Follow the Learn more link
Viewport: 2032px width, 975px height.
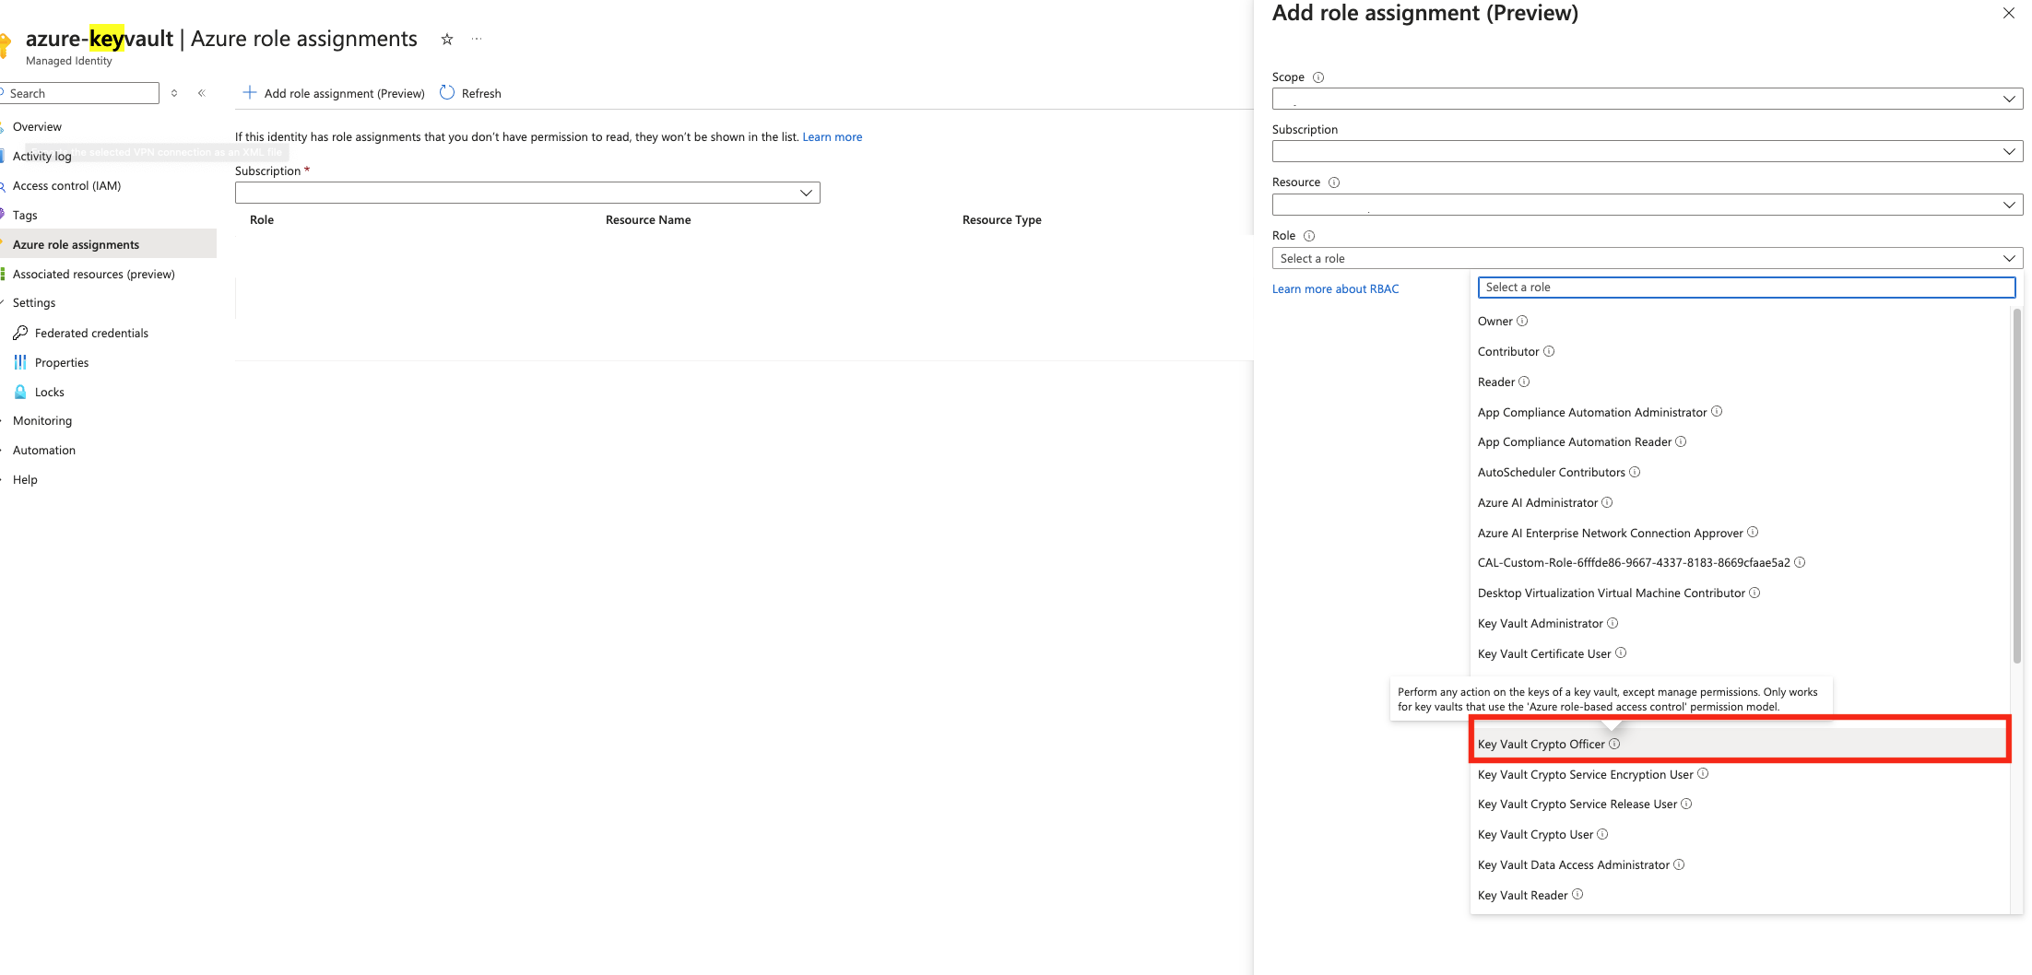pyautogui.click(x=833, y=137)
